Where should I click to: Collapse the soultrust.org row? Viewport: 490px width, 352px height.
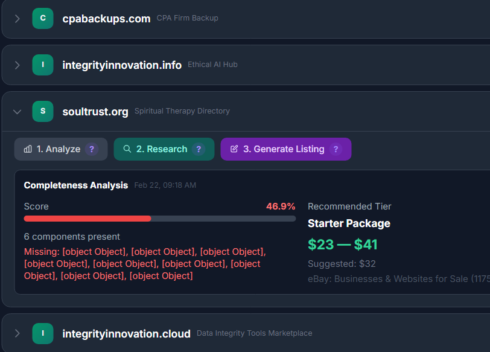click(17, 112)
